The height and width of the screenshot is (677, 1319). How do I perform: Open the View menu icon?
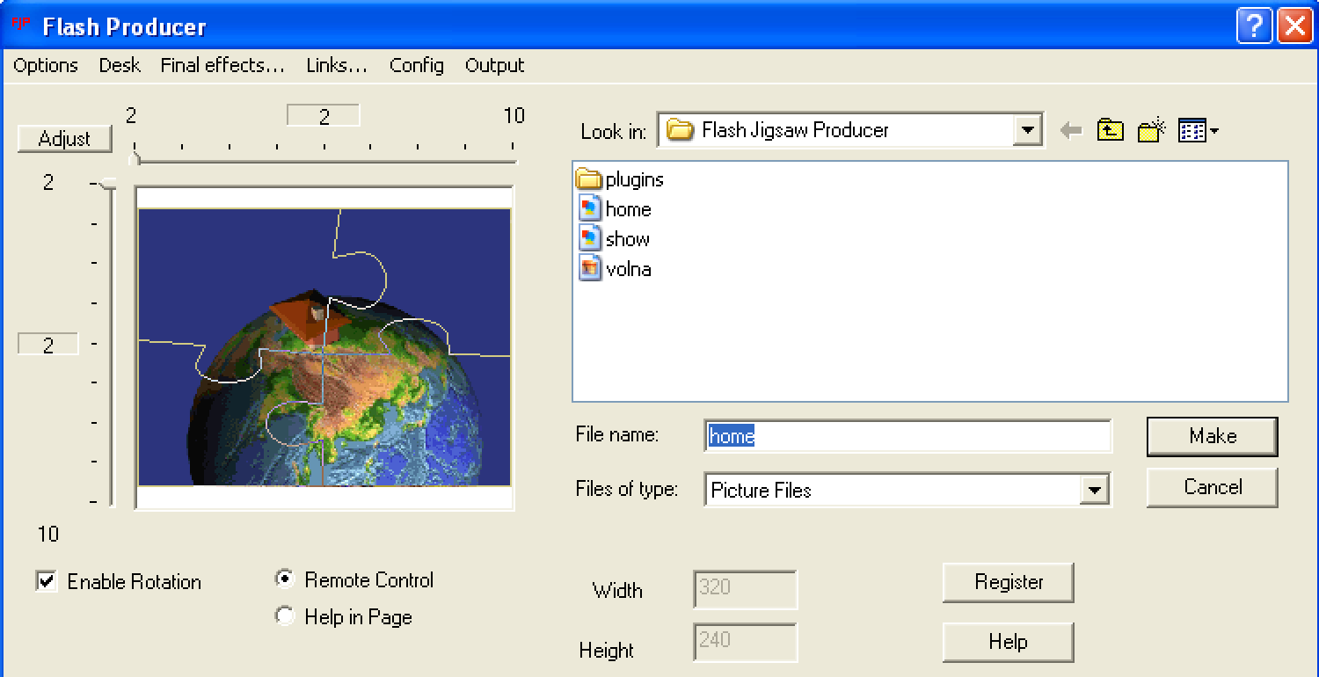point(1198,131)
